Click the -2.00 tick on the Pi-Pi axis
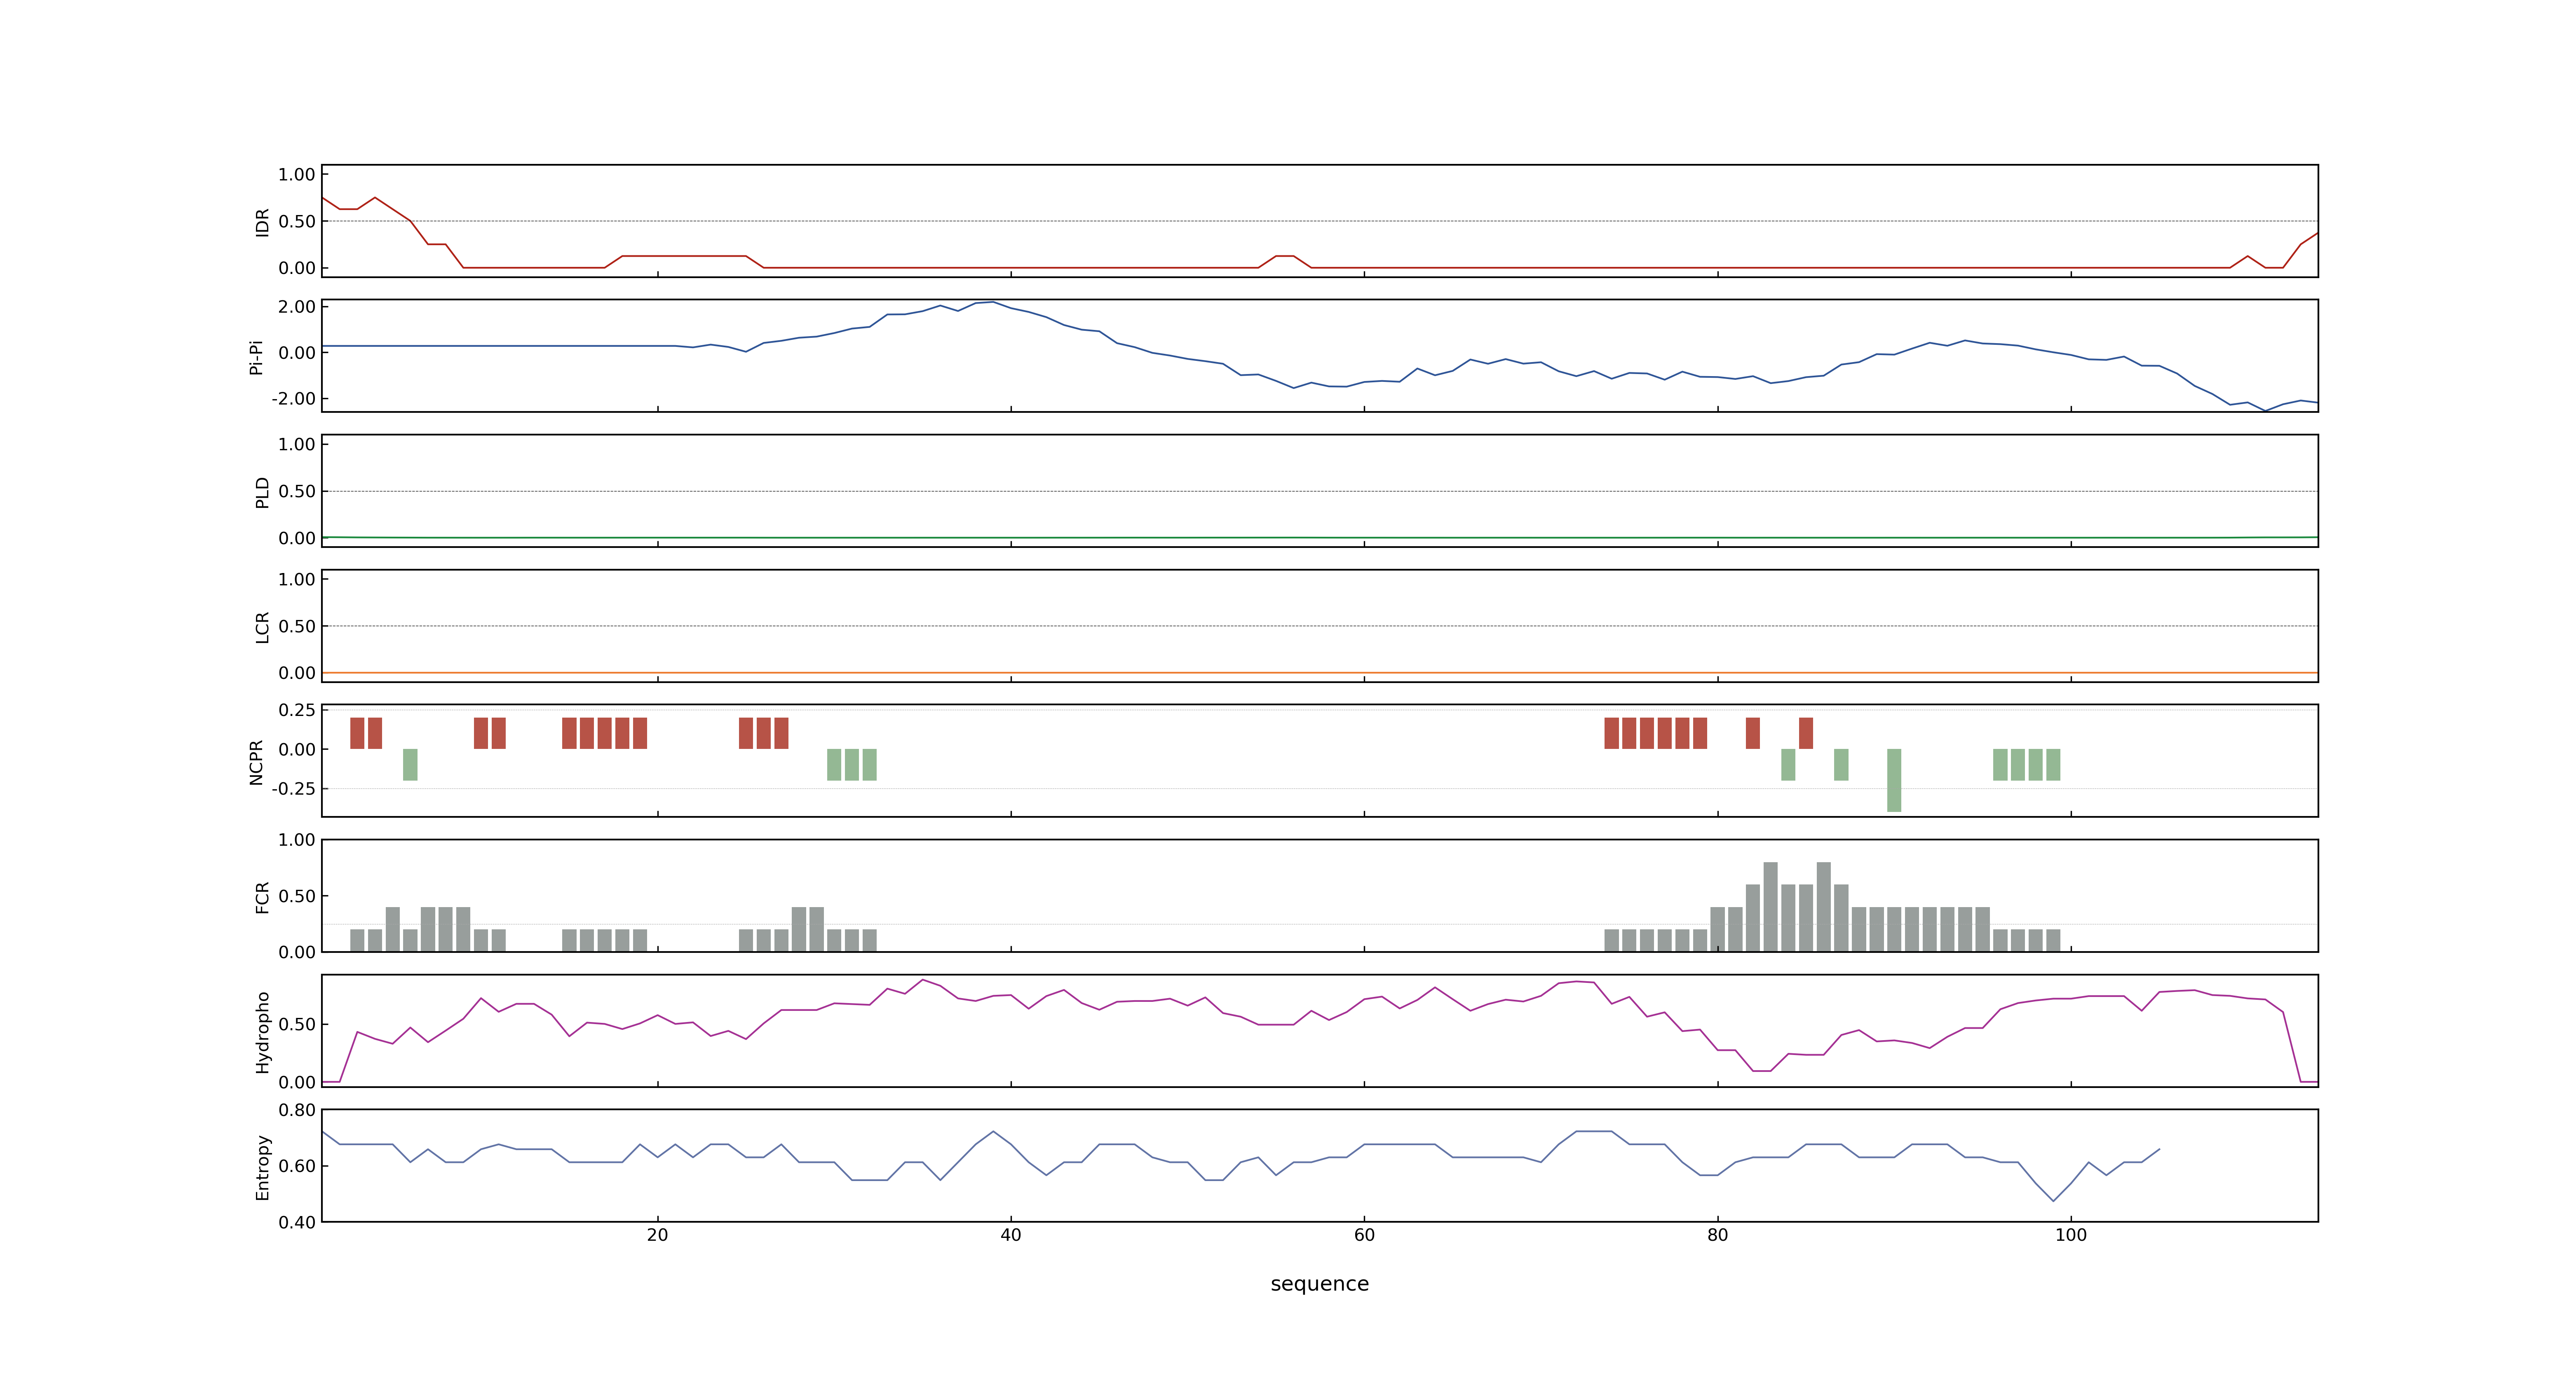The height and width of the screenshot is (1373, 2576). coord(293,399)
